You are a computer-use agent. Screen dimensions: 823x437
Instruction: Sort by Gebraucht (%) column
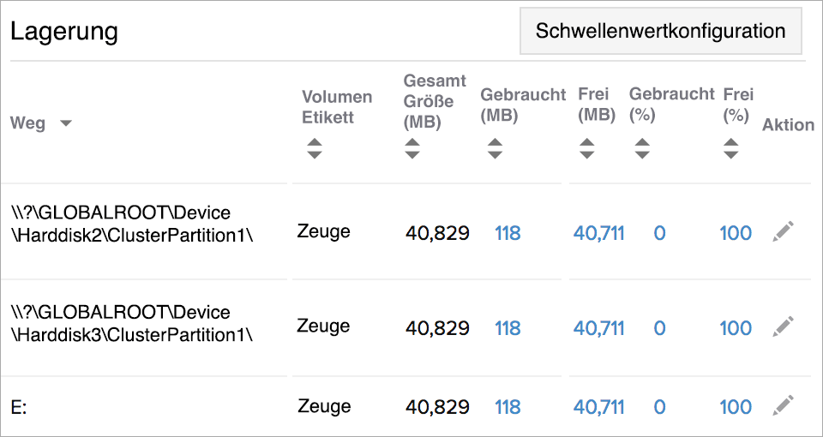tap(642, 148)
